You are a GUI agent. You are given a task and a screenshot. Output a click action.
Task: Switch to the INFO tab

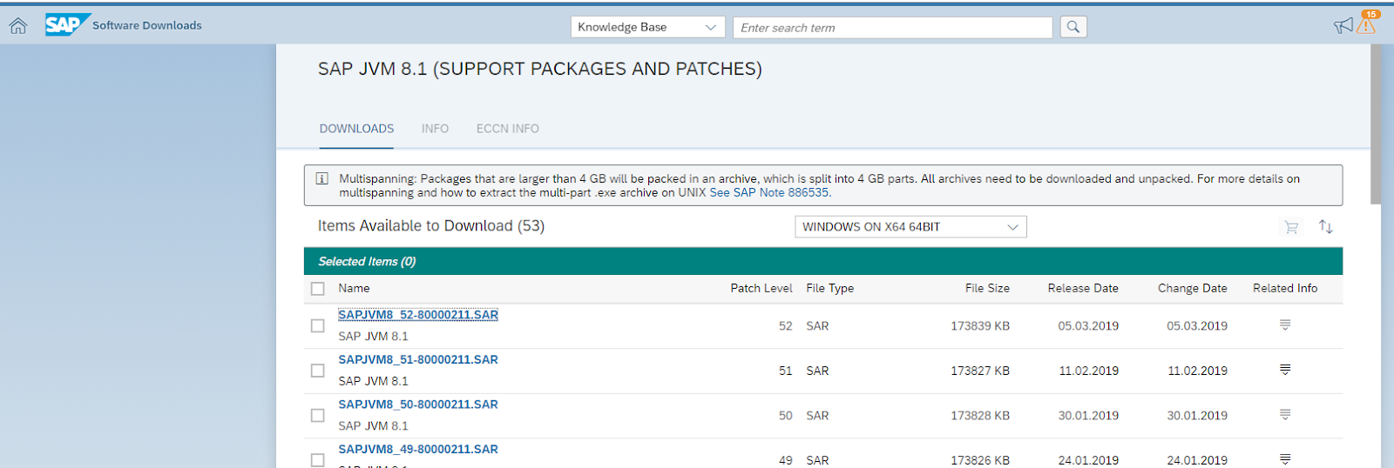pos(435,129)
